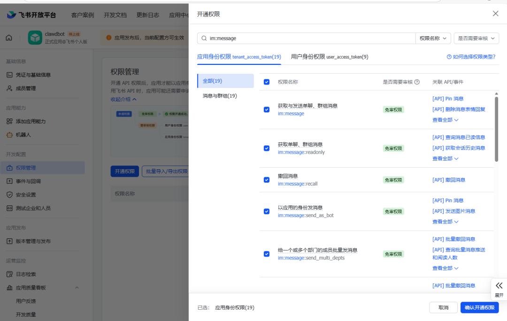Switch to 用户身份权限 user_access_token tab
The width and height of the screenshot is (507, 321).
[330, 57]
